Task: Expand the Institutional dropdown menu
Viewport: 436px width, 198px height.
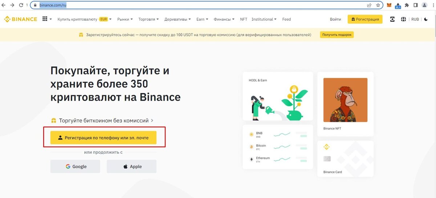Action: (264, 19)
